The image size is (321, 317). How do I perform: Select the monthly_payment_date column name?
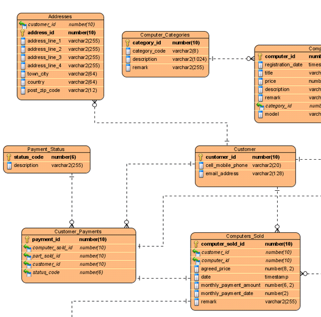tap(227, 293)
